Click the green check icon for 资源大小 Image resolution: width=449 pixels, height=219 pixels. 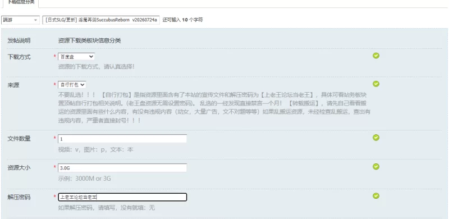[376, 167]
